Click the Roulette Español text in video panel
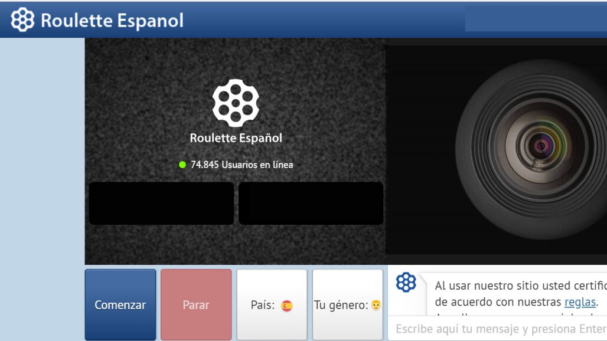Image resolution: width=607 pixels, height=341 pixels. point(236,138)
